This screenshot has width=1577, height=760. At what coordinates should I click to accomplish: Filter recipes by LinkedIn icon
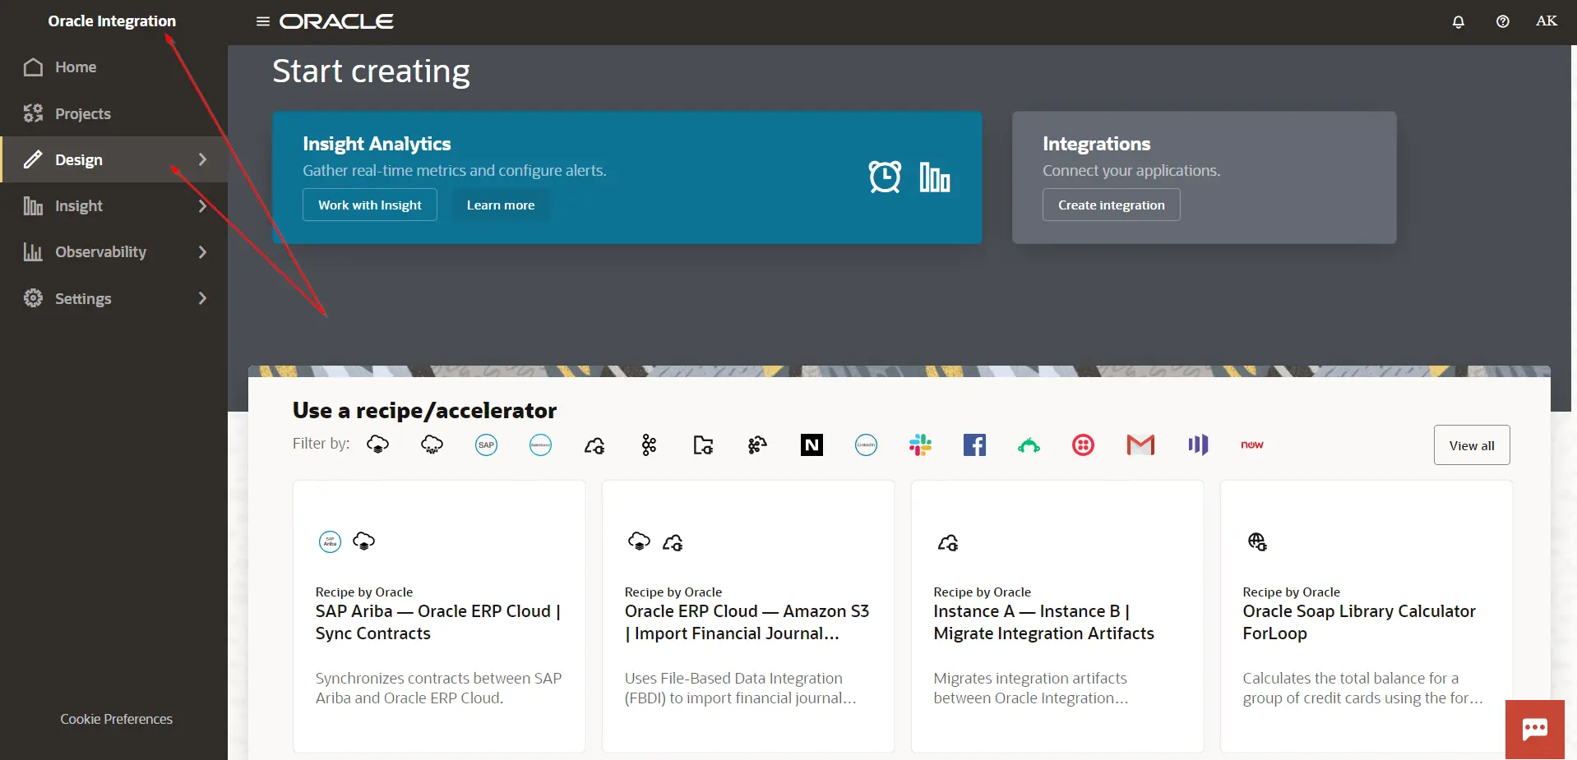point(866,445)
